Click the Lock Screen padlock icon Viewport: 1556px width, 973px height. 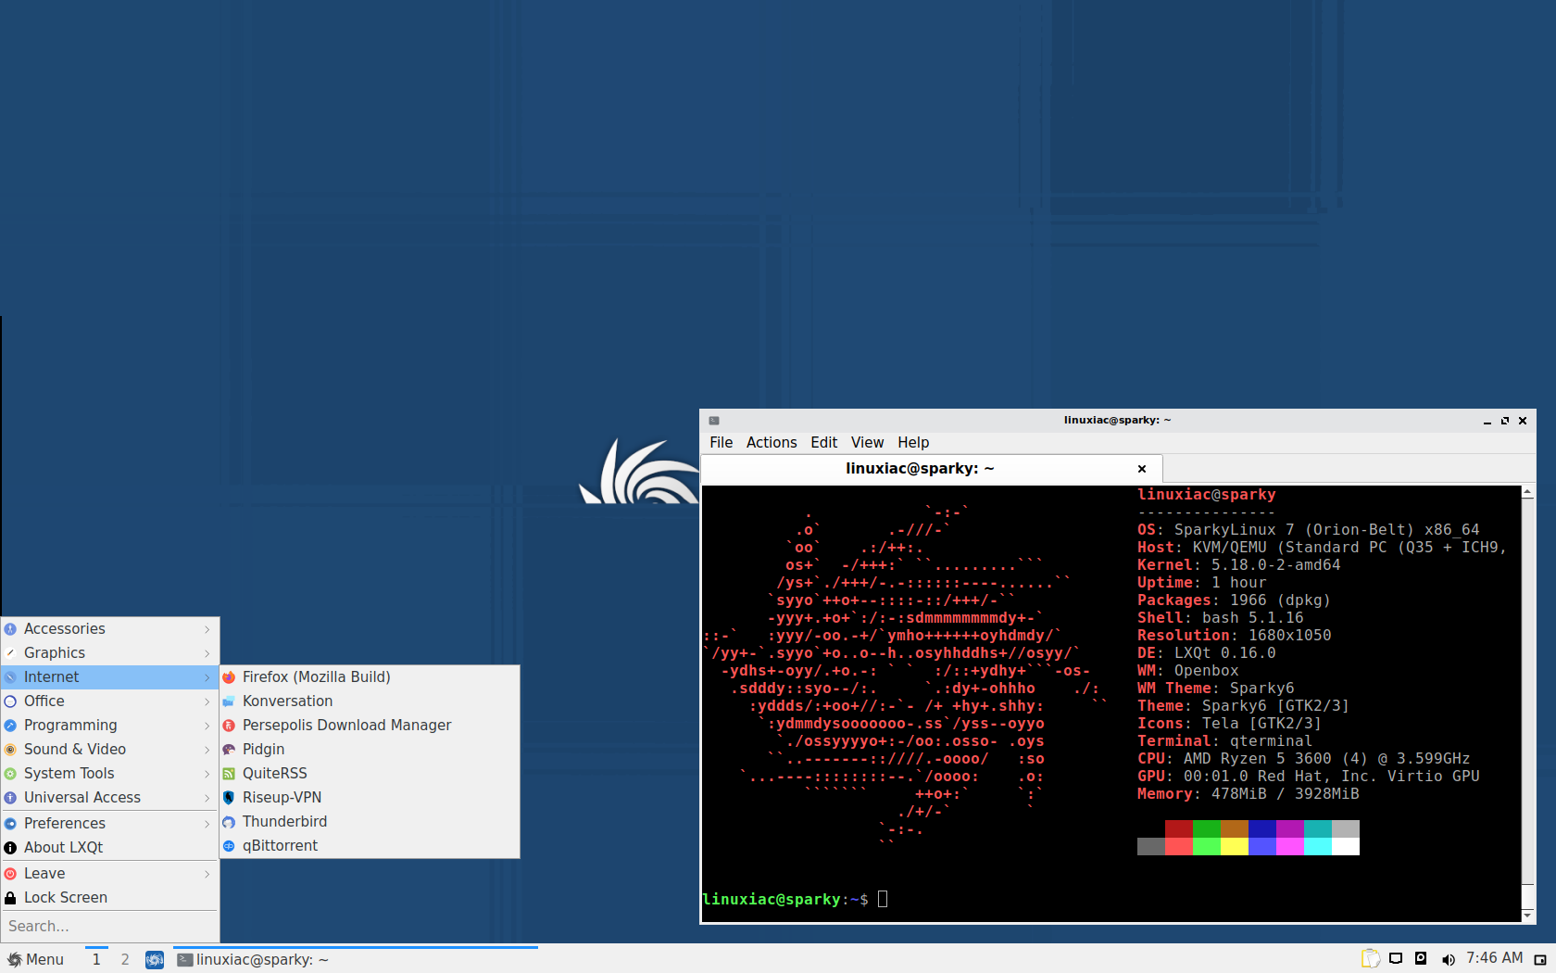pyautogui.click(x=10, y=898)
